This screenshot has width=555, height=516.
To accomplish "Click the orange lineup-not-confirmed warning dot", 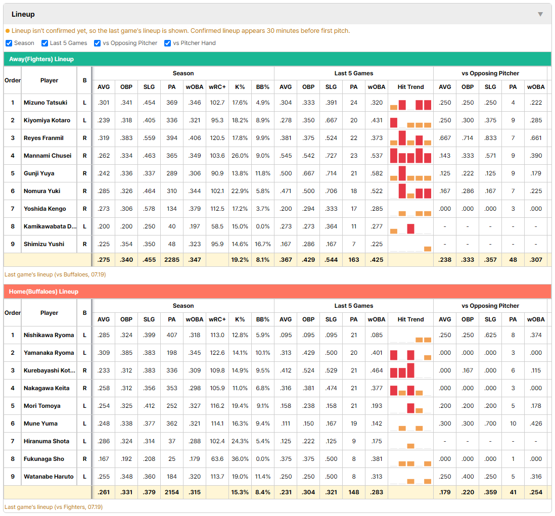I will pos(8,31).
